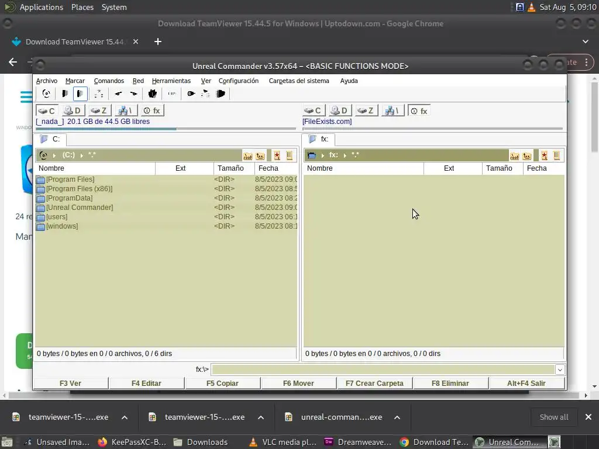Select drive D in right panel
599x449 pixels.
(340, 110)
